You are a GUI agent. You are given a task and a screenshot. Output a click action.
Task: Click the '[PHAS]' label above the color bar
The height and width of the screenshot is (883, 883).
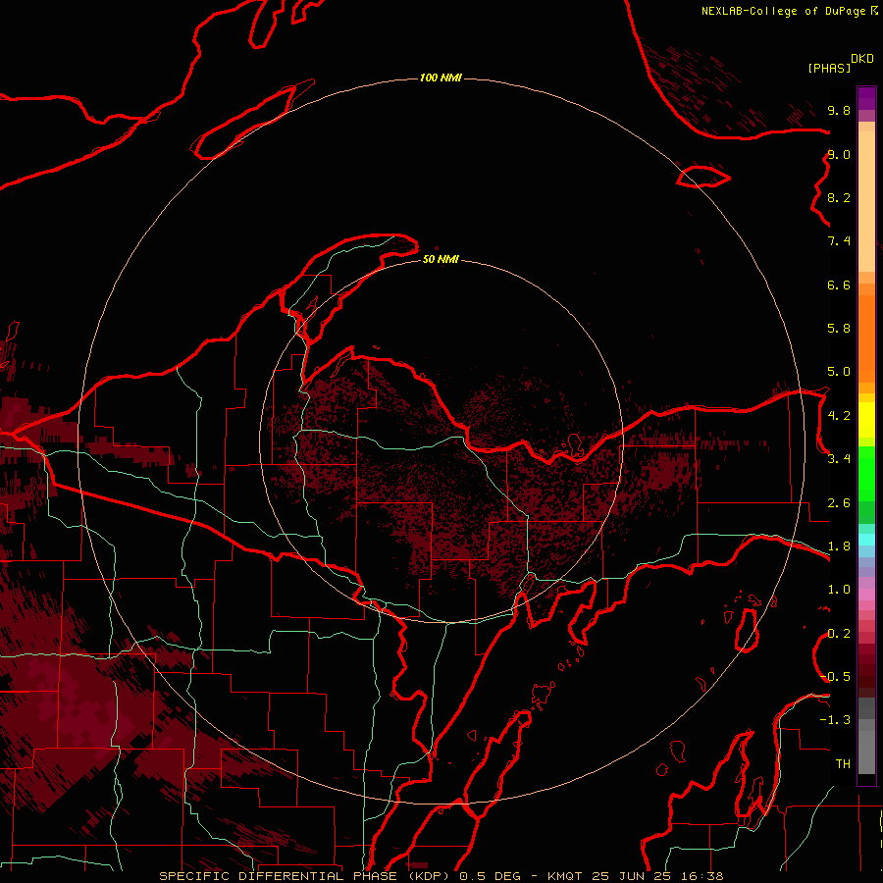point(829,69)
